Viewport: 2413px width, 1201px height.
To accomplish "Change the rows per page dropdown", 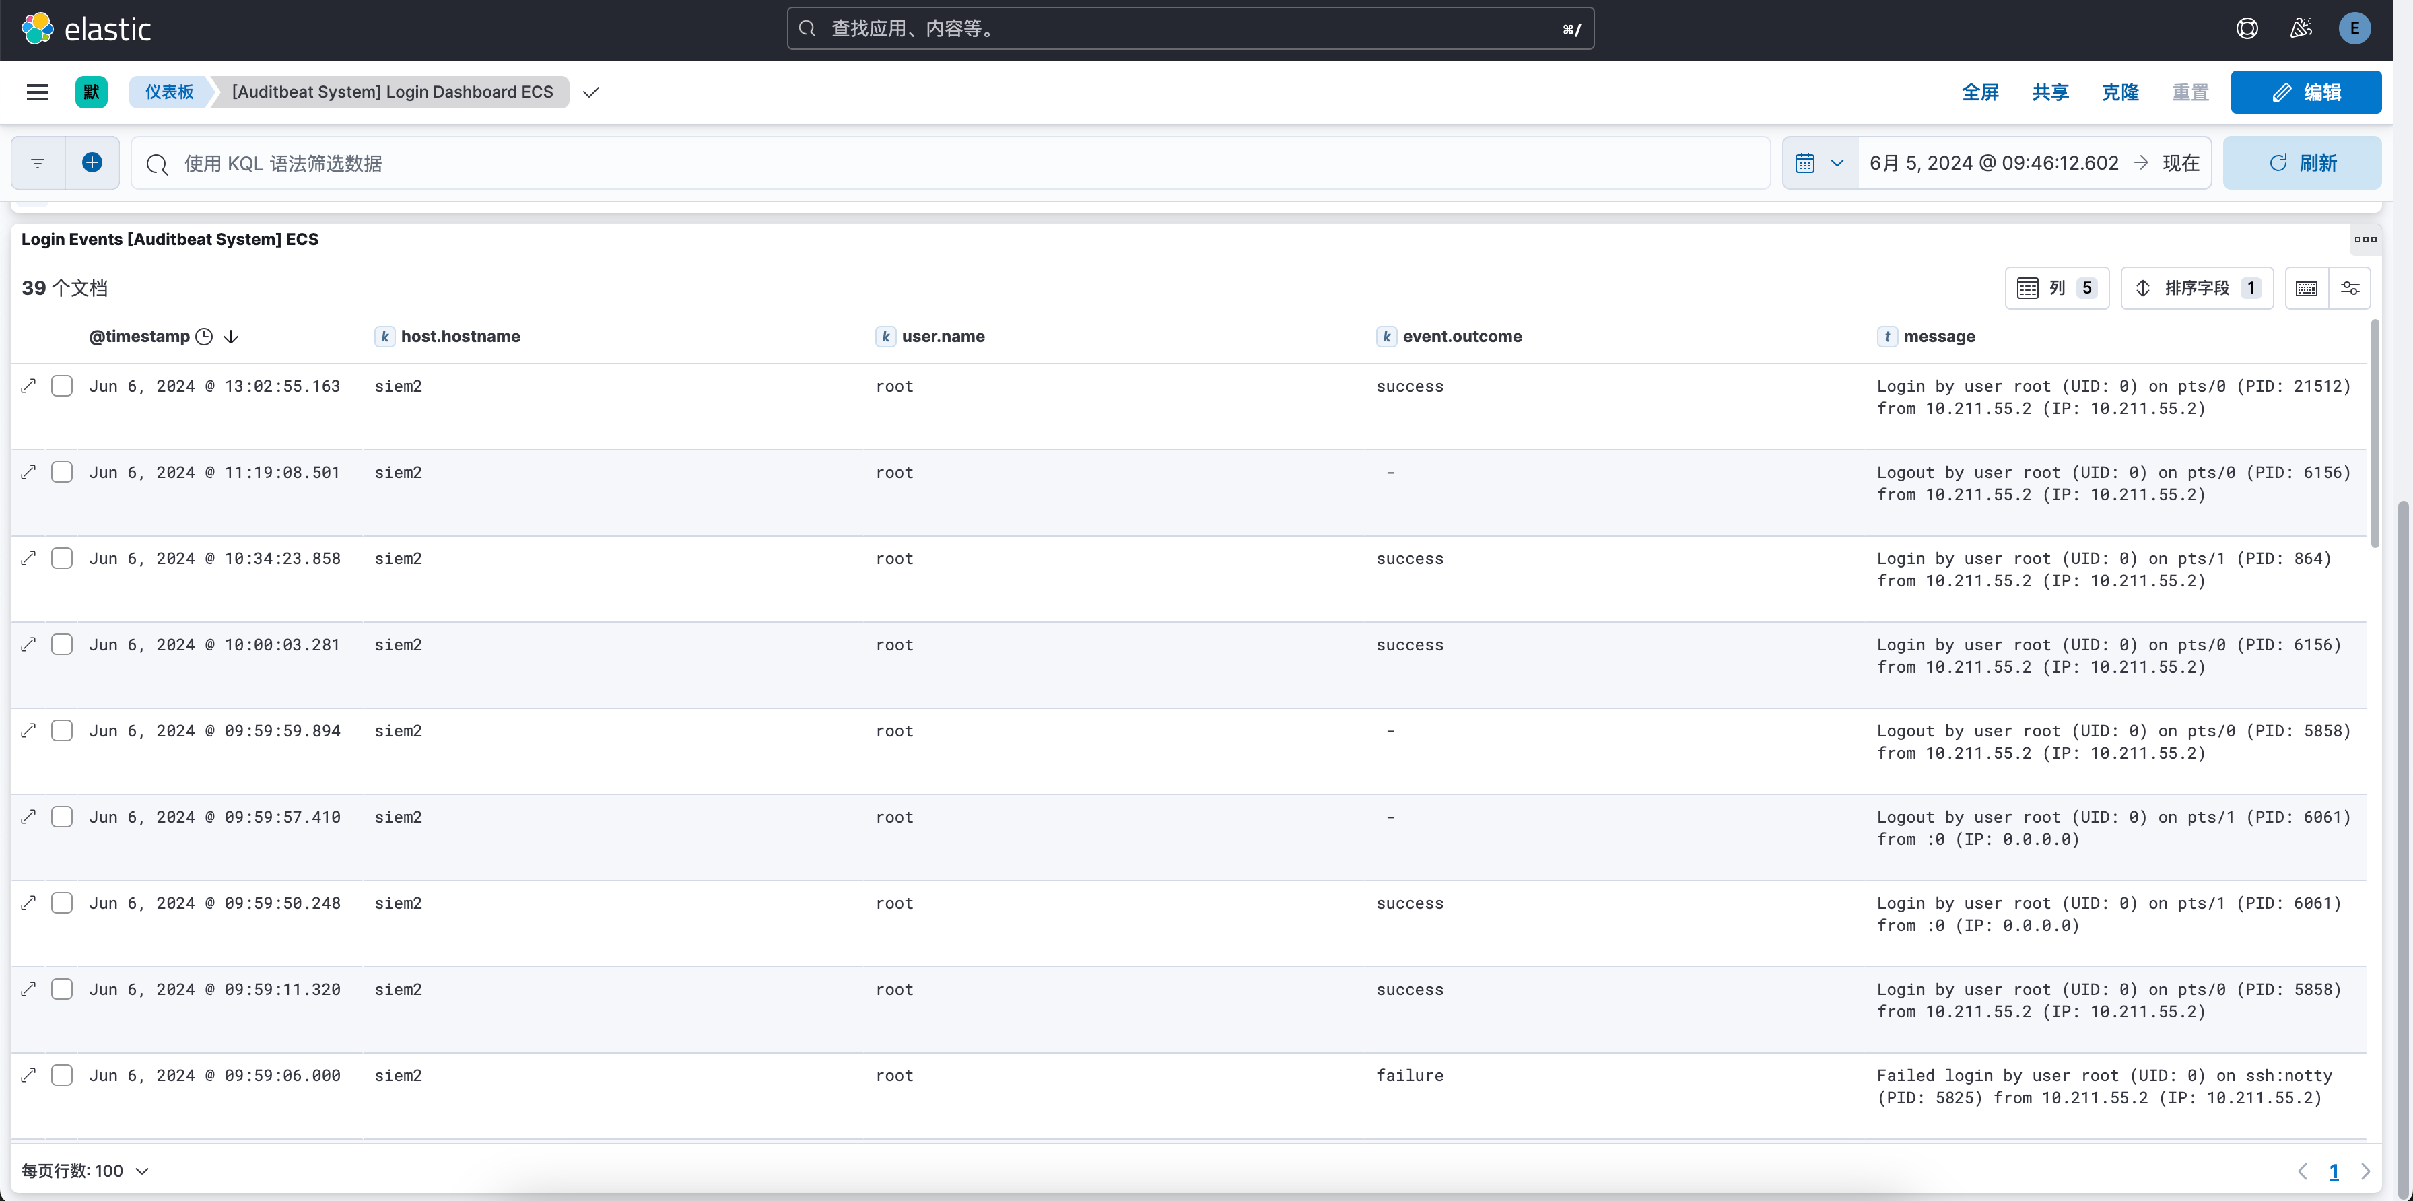I will [x=86, y=1171].
